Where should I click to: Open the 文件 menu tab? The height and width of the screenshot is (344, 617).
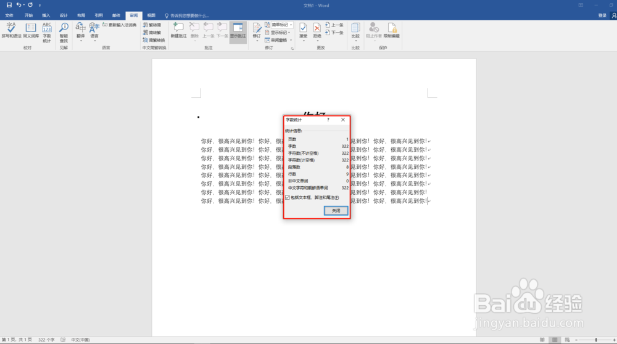point(9,15)
